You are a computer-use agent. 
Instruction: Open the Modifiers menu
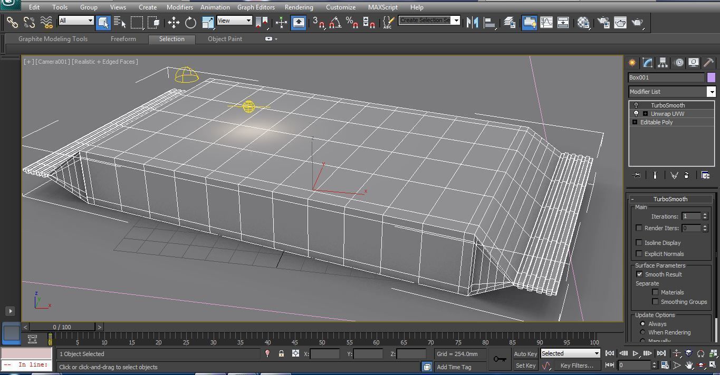(x=179, y=7)
